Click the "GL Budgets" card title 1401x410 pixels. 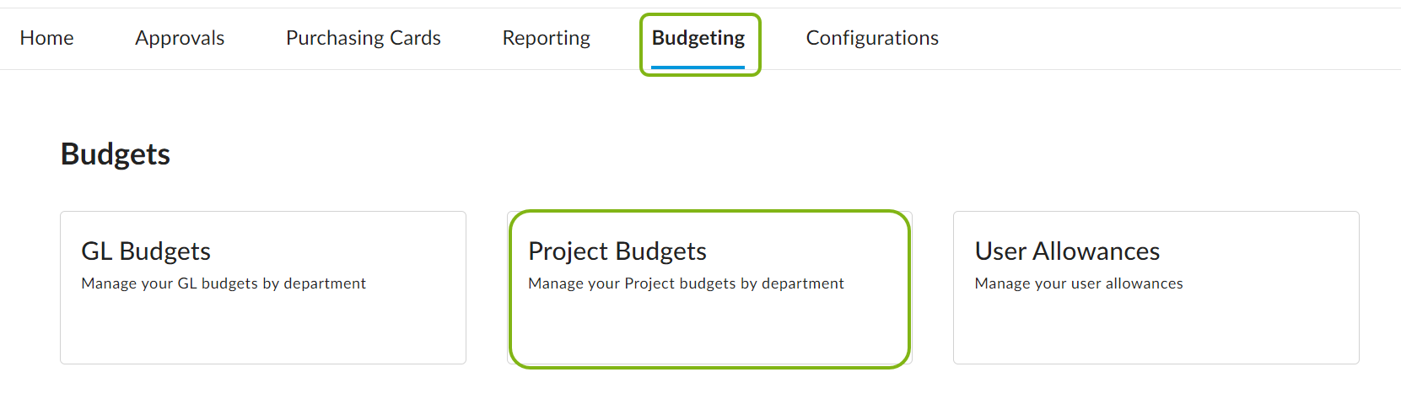click(x=146, y=251)
